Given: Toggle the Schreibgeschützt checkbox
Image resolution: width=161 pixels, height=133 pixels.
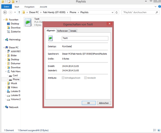Looking at the screenshot, I should [63, 78].
